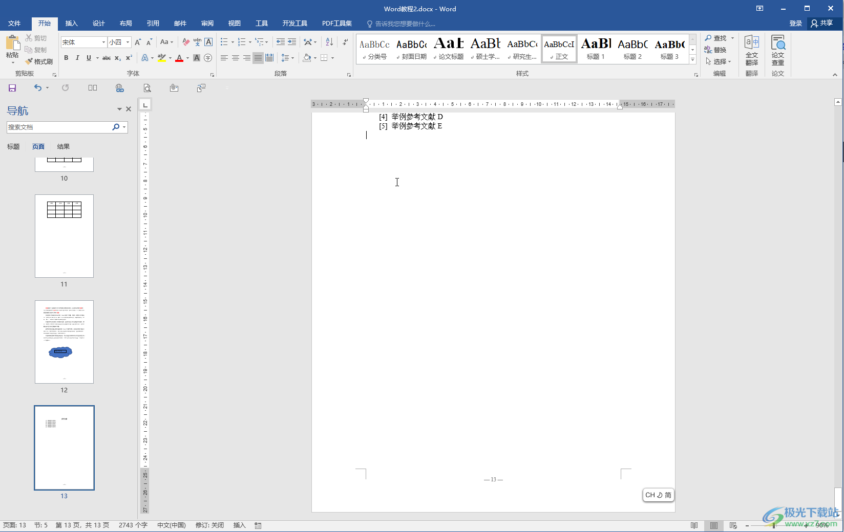The image size is (844, 532).
Task: Click the yellow text highlight color button
Action: pyautogui.click(x=162, y=58)
